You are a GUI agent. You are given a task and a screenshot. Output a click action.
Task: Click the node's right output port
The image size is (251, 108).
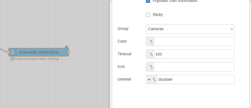69,52
